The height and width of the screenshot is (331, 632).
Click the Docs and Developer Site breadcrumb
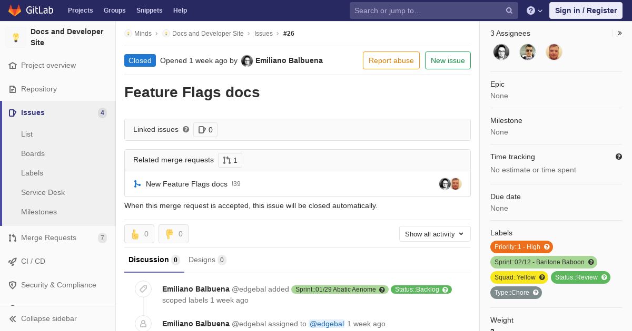pos(208,34)
